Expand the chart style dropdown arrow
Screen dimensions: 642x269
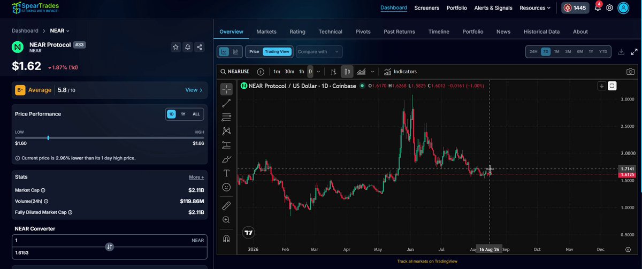click(x=372, y=71)
